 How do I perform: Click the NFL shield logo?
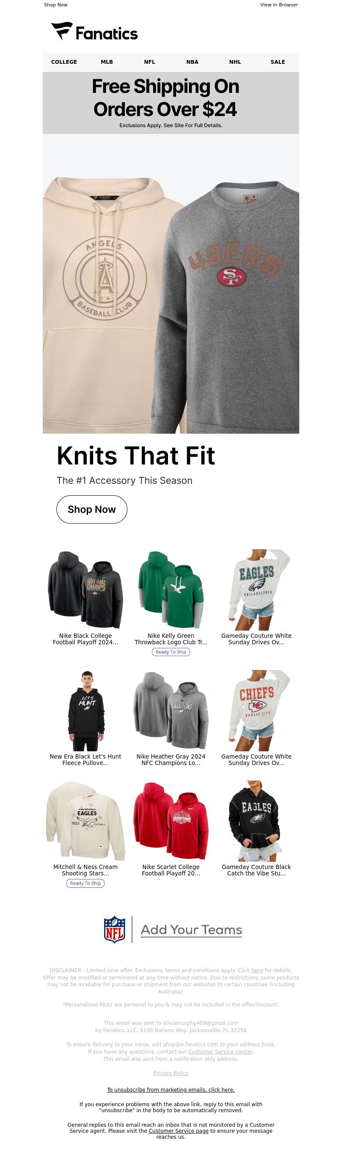[114, 929]
